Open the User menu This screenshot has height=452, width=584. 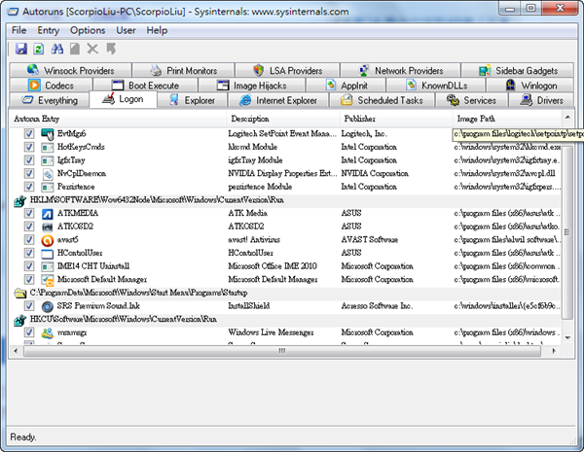(127, 30)
